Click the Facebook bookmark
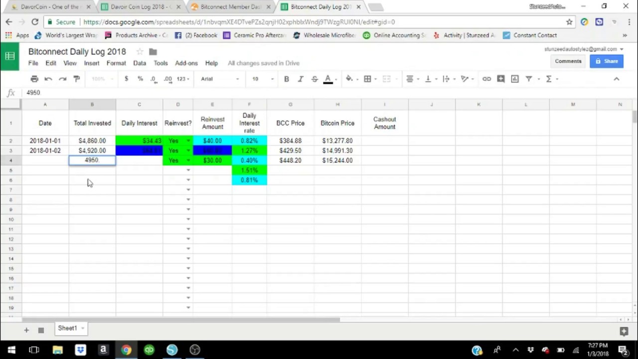This screenshot has width=638, height=359. pos(196,35)
